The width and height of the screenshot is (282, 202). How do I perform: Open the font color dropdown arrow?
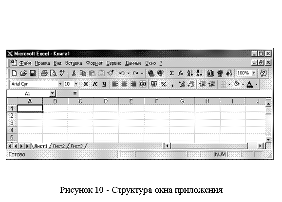tap(256, 84)
